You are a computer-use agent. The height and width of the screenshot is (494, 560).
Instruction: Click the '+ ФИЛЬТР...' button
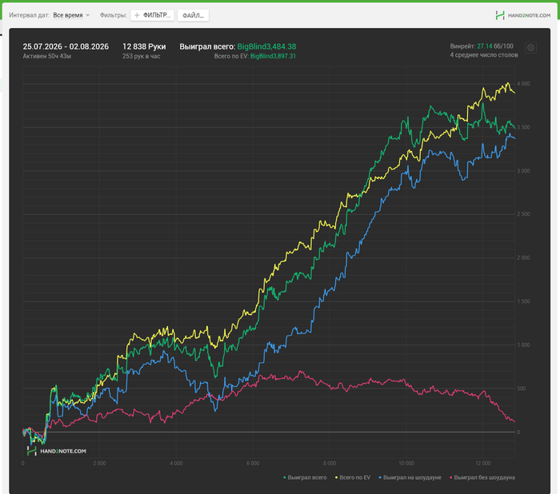coord(152,15)
